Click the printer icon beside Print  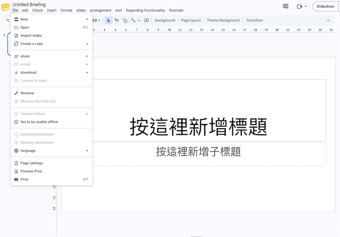[16, 179]
